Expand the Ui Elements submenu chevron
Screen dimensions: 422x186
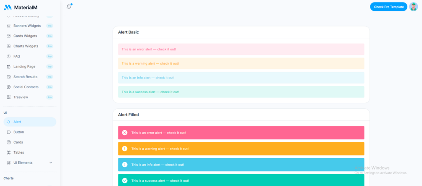[x=51, y=163]
